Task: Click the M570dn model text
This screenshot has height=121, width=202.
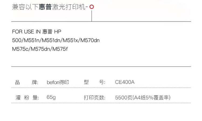Action: pos(90,40)
